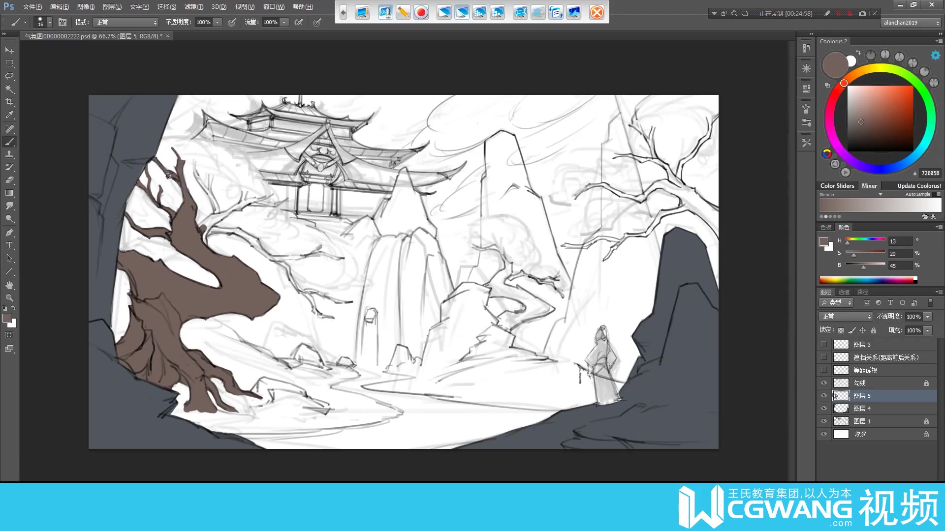Select the Hand tool

[9, 285]
